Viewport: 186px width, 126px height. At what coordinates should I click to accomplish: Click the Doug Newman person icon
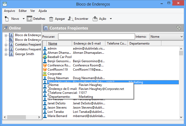[x=45, y=78]
